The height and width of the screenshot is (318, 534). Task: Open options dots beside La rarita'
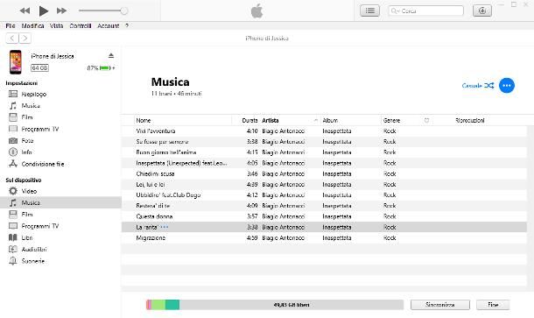point(165,227)
